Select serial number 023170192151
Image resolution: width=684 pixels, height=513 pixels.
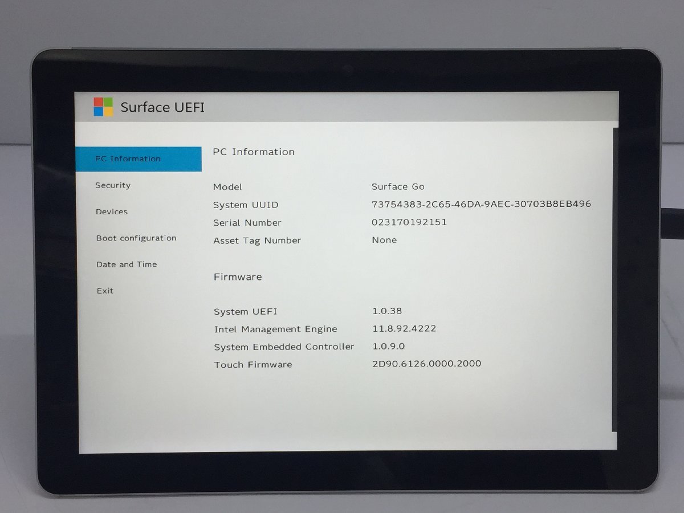coord(409,222)
